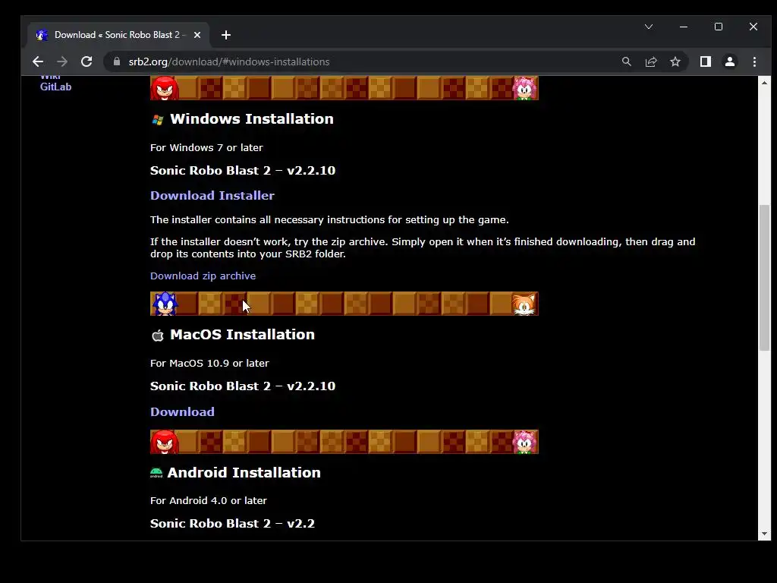Click the forward navigation arrow
The height and width of the screenshot is (583, 777).
coord(62,62)
